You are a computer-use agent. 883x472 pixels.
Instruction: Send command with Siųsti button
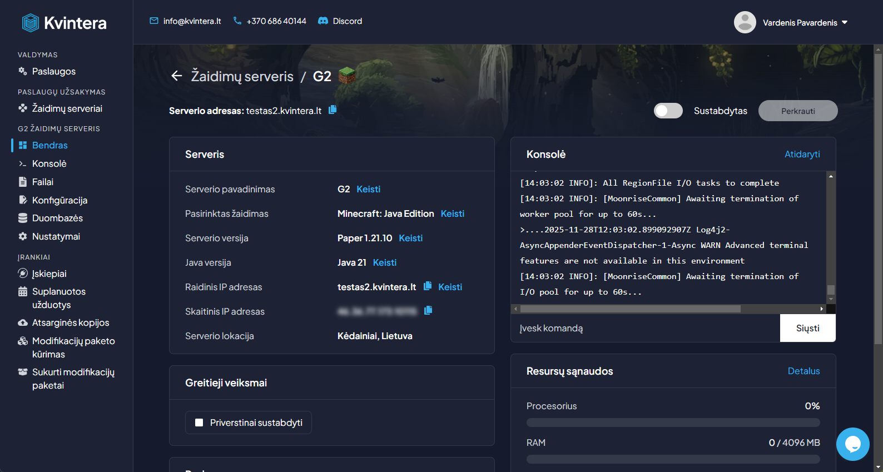click(807, 329)
